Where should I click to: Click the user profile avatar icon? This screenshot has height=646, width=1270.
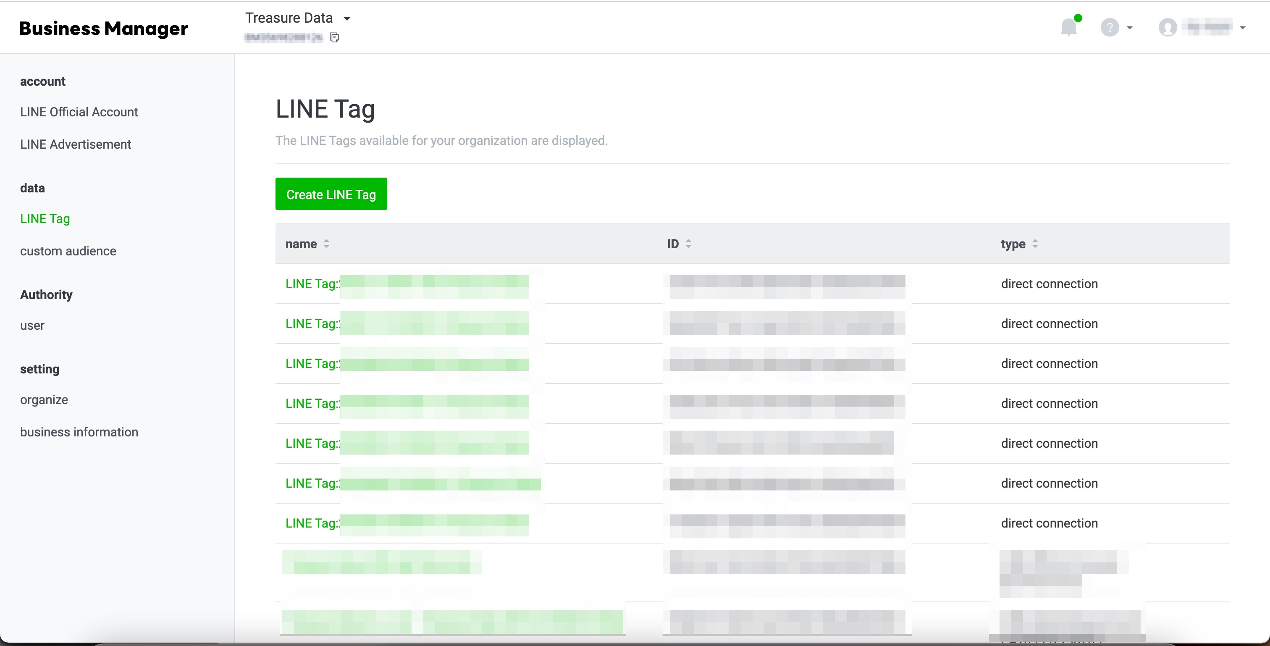tap(1168, 28)
